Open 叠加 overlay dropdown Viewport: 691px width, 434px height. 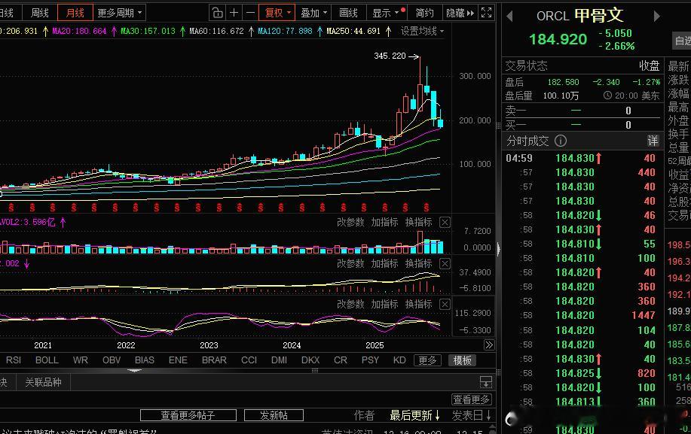(313, 13)
